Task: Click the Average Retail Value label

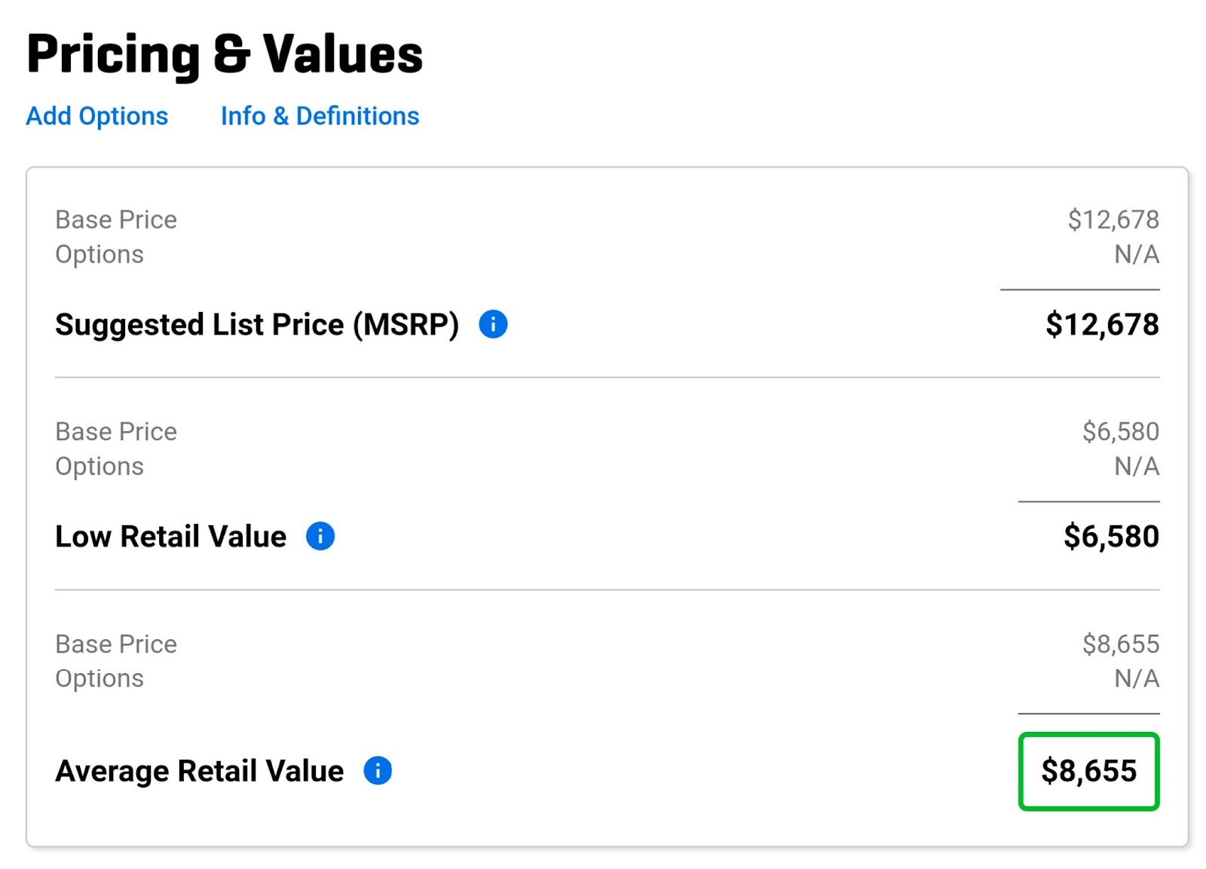Action: (200, 772)
